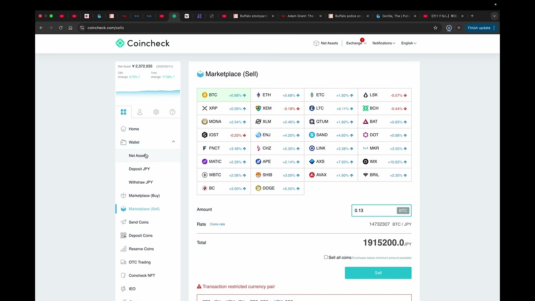Click the green Sell button
Screen dimensions: 535x301
tap(378, 273)
